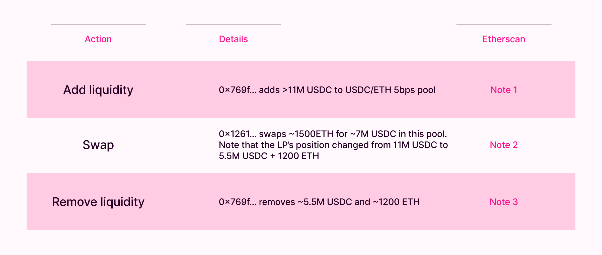Click '~5.5M USDC and ~1200 ETH' text
The image size is (602, 255).
[x=359, y=202]
